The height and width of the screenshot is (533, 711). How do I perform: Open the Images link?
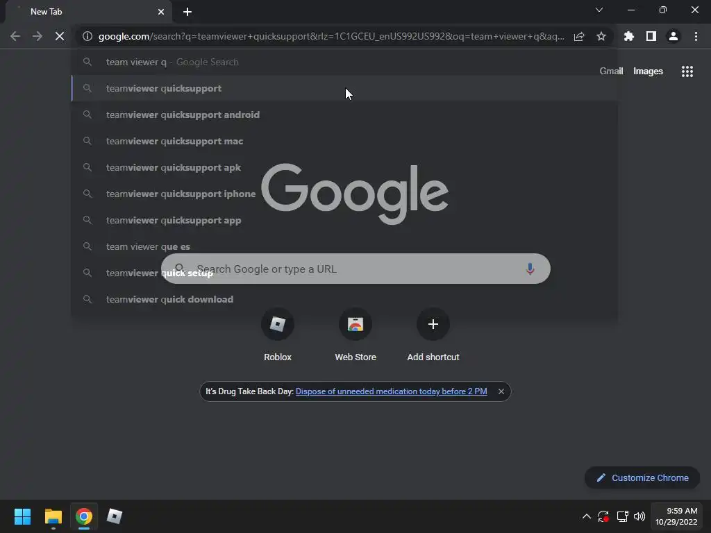click(x=648, y=71)
